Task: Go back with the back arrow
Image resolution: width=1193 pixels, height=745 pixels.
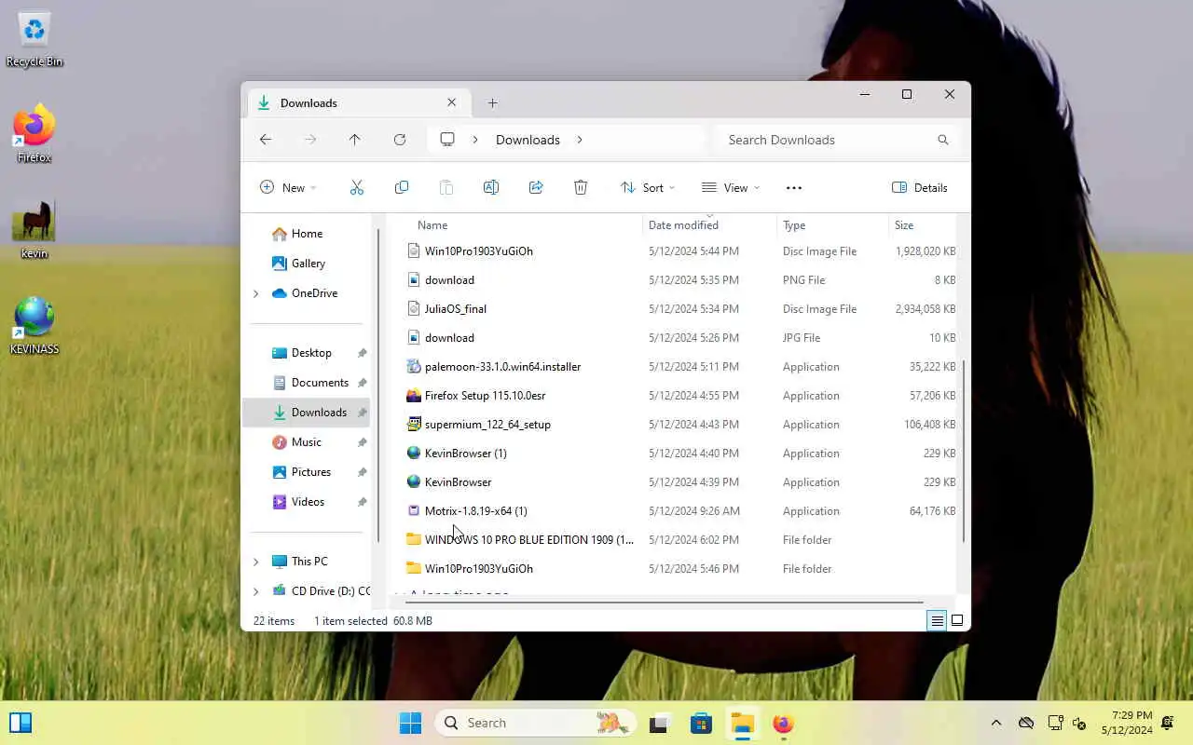Action: point(266,140)
